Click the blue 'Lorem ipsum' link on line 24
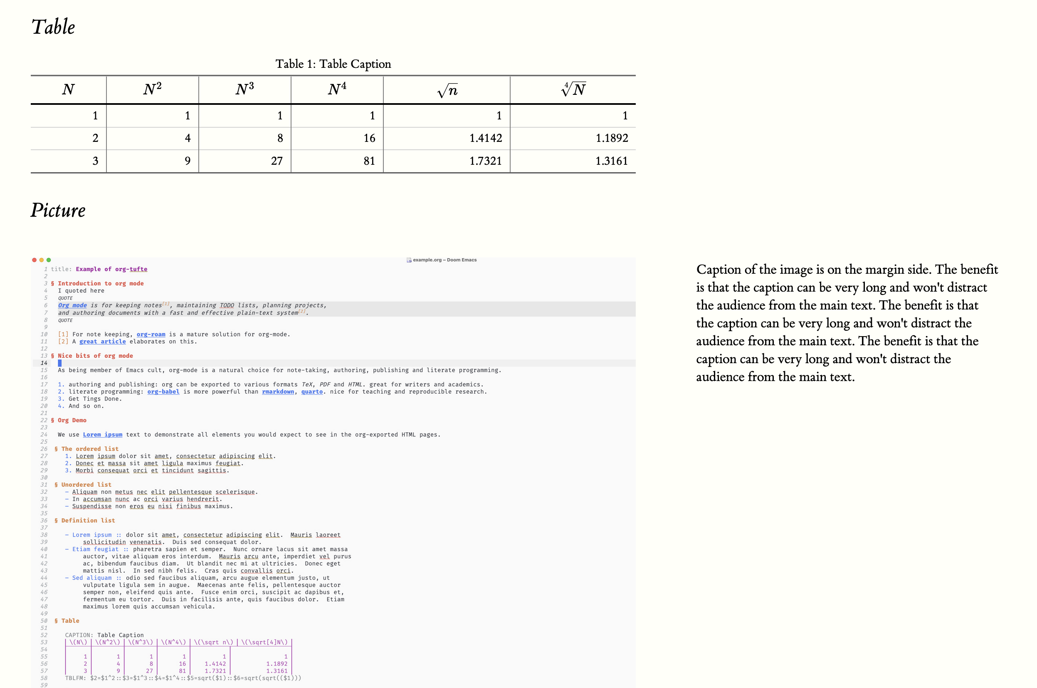Image resolution: width=1037 pixels, height=688 pixels. [x=103, y=435]
